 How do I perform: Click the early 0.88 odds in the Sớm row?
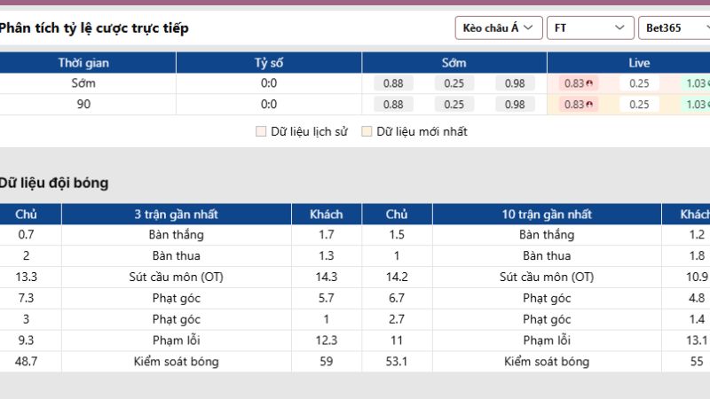(393, 83)
